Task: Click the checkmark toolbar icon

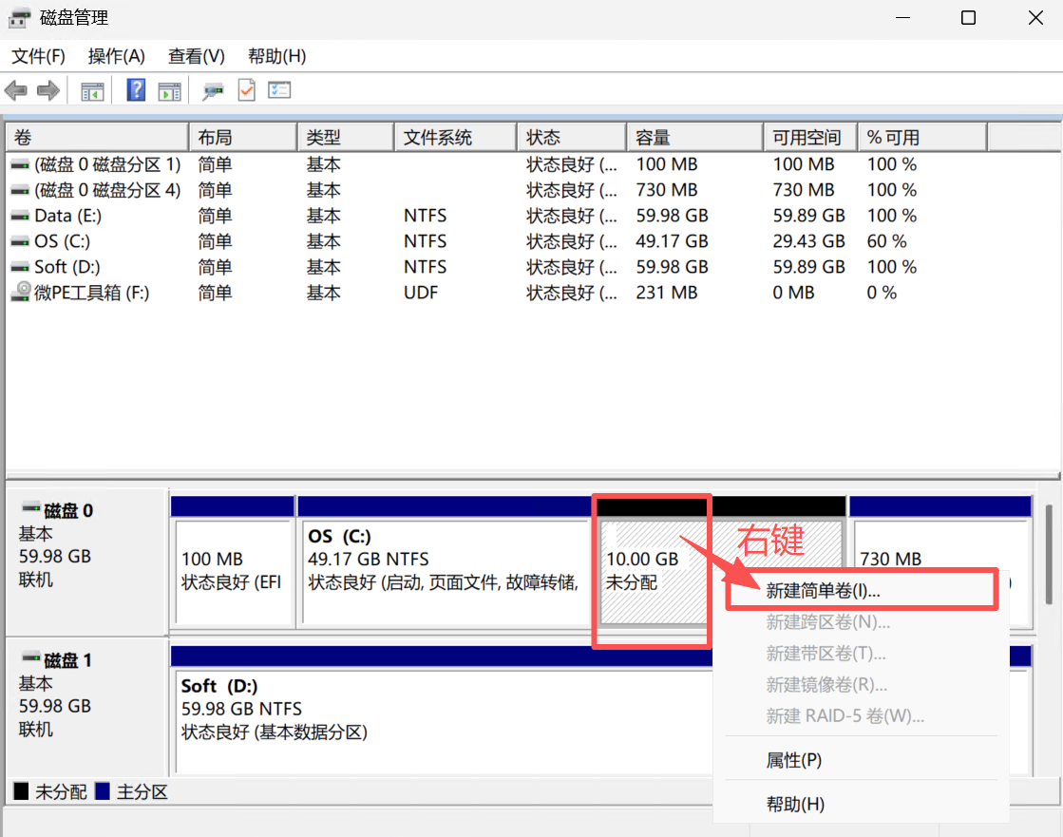Action: (245, 90)
